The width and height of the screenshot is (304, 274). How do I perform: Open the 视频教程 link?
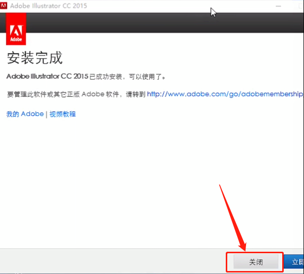click(62, 114)
